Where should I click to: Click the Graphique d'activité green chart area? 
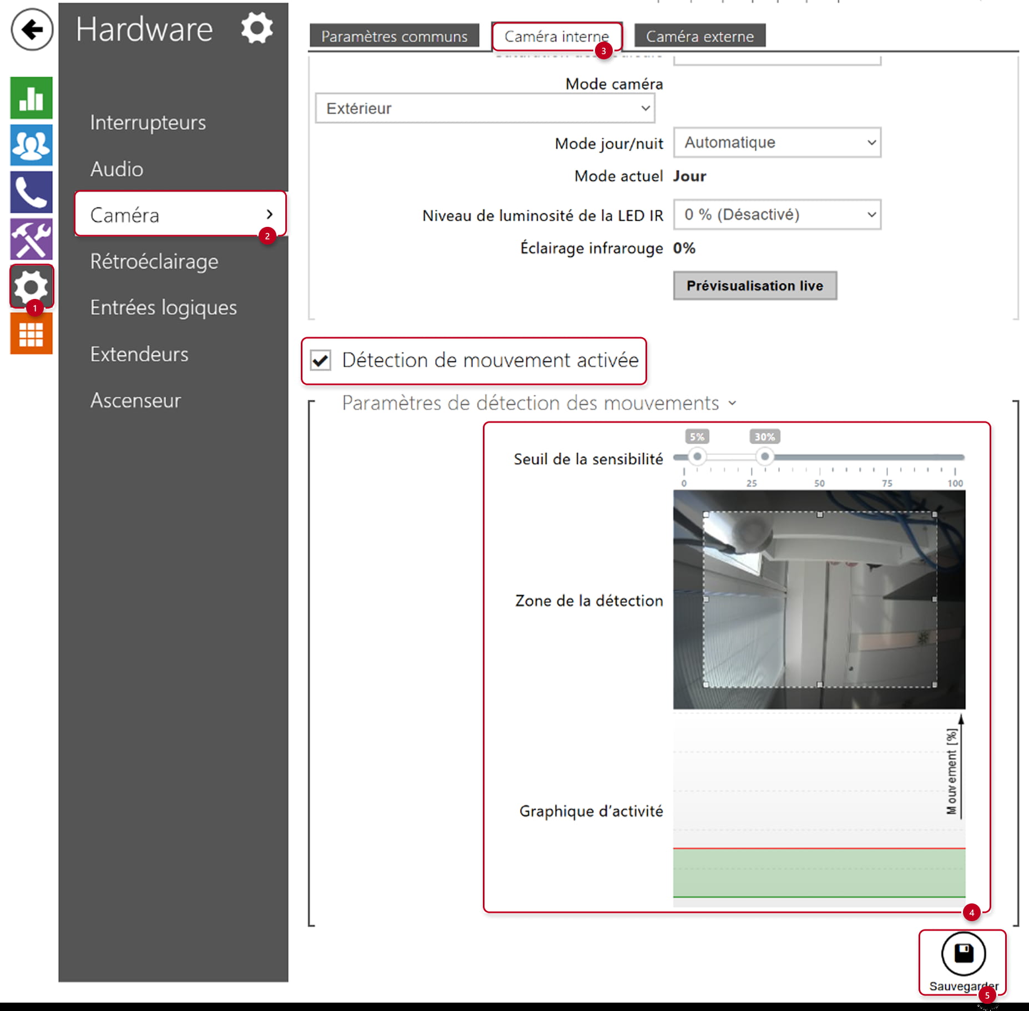[819, 872]
